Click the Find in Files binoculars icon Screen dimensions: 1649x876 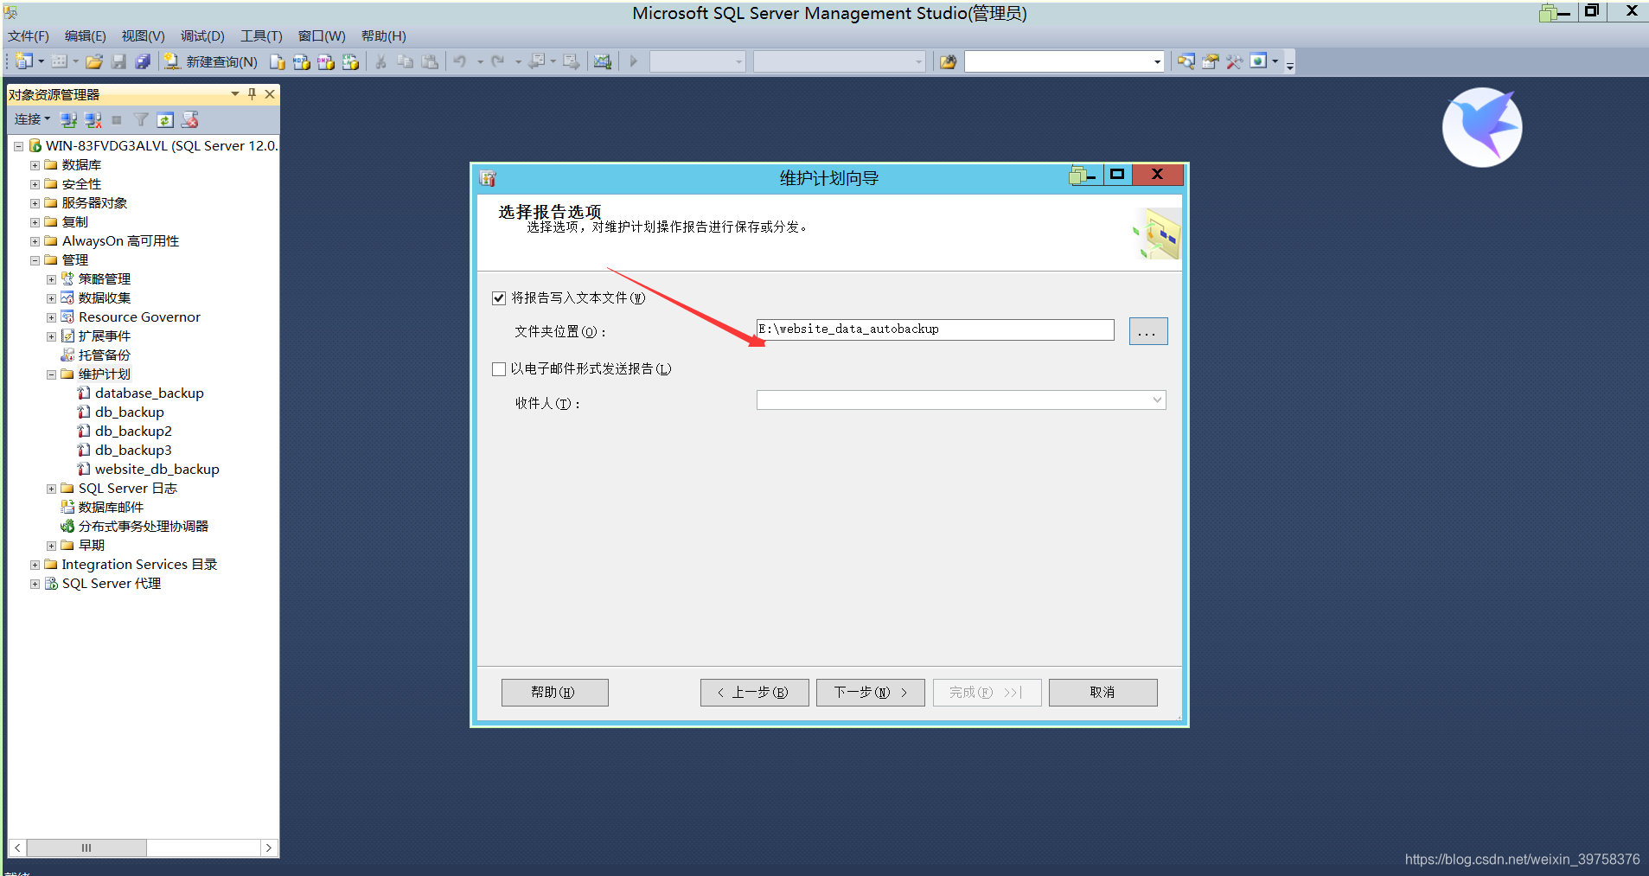[949, 61]
